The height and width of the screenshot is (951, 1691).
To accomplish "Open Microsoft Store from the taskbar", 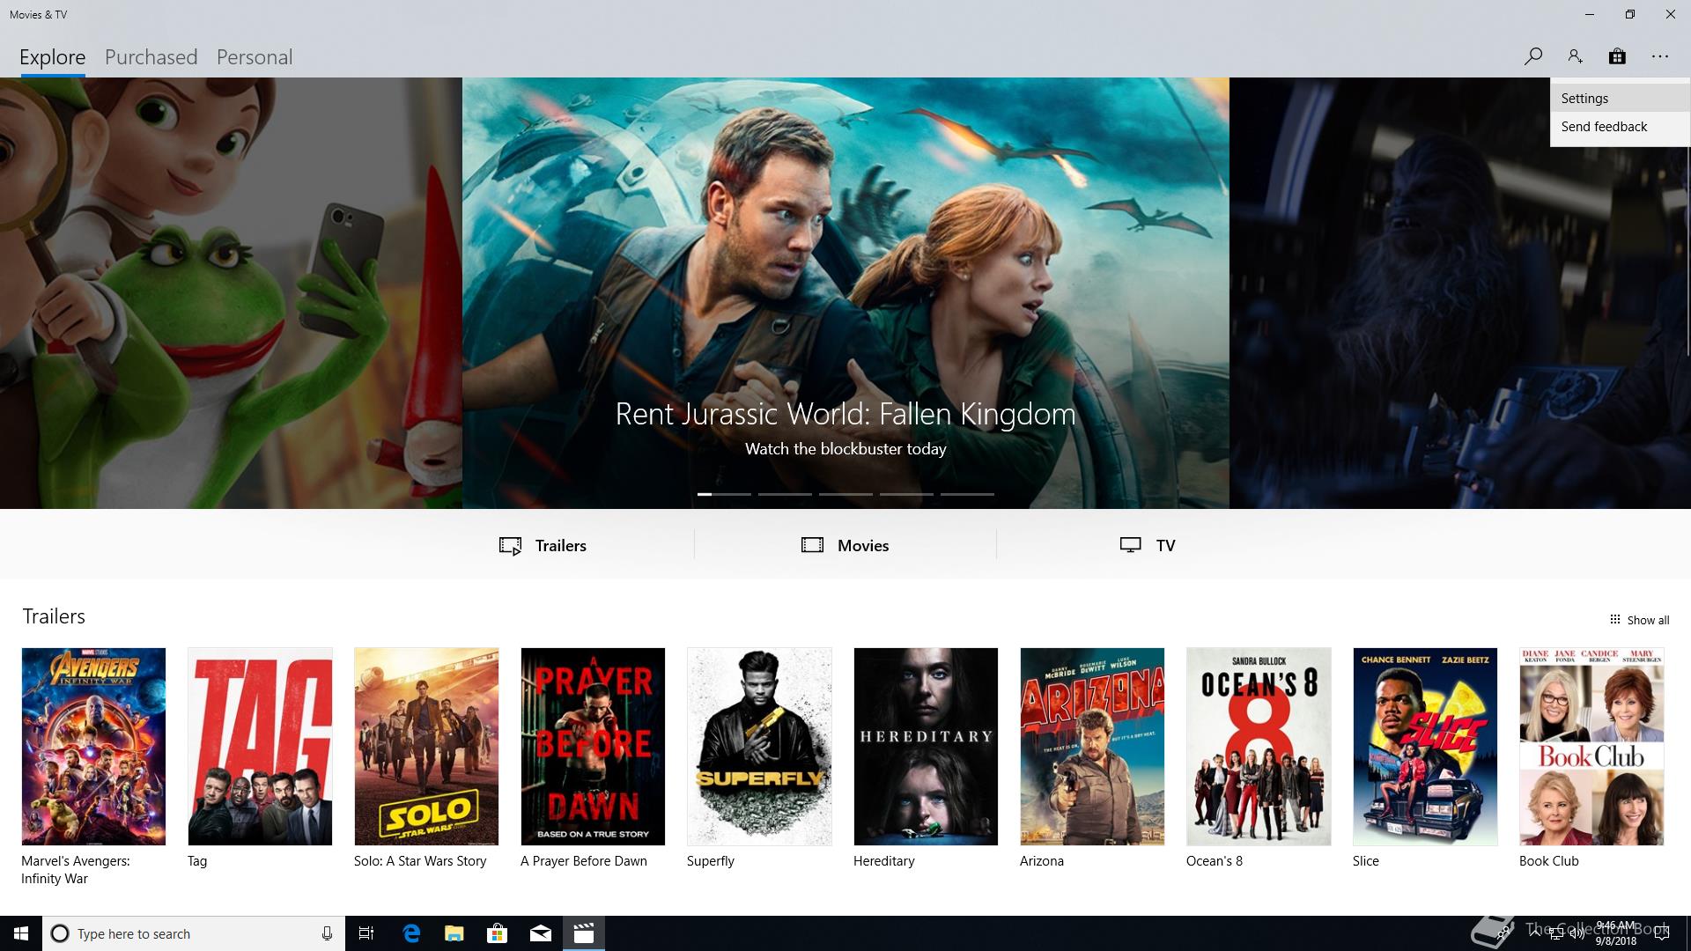I will (x=498, y=933).
